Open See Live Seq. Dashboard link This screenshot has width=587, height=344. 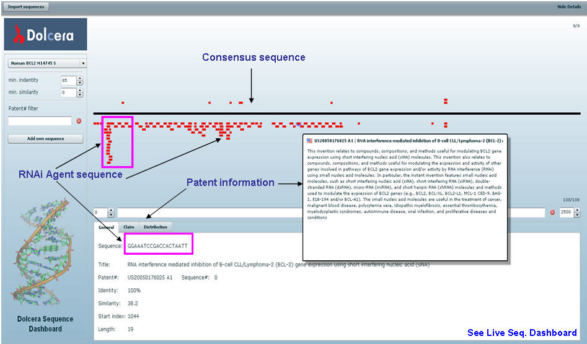tap(522, 333)
